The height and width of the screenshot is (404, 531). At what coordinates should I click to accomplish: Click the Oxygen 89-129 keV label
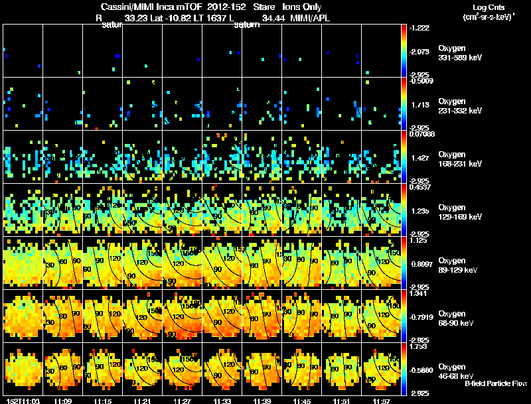pos(458,265)
